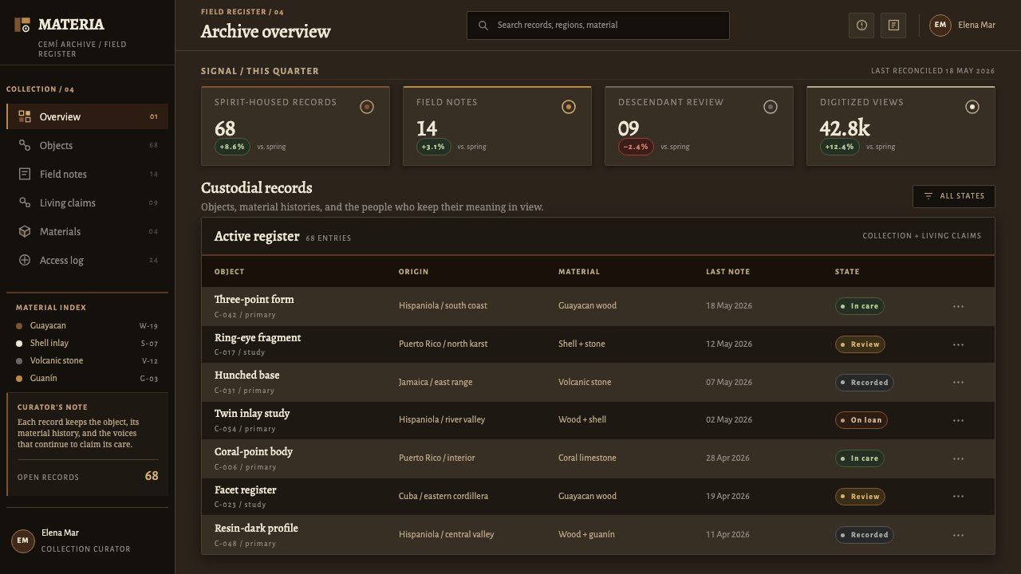Screen dimensions: 1021x574
Task: Open the alert icon button in header
Action: coord(861,25)
